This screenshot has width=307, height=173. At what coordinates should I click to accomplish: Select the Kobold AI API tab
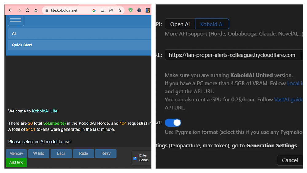point(212,24)
